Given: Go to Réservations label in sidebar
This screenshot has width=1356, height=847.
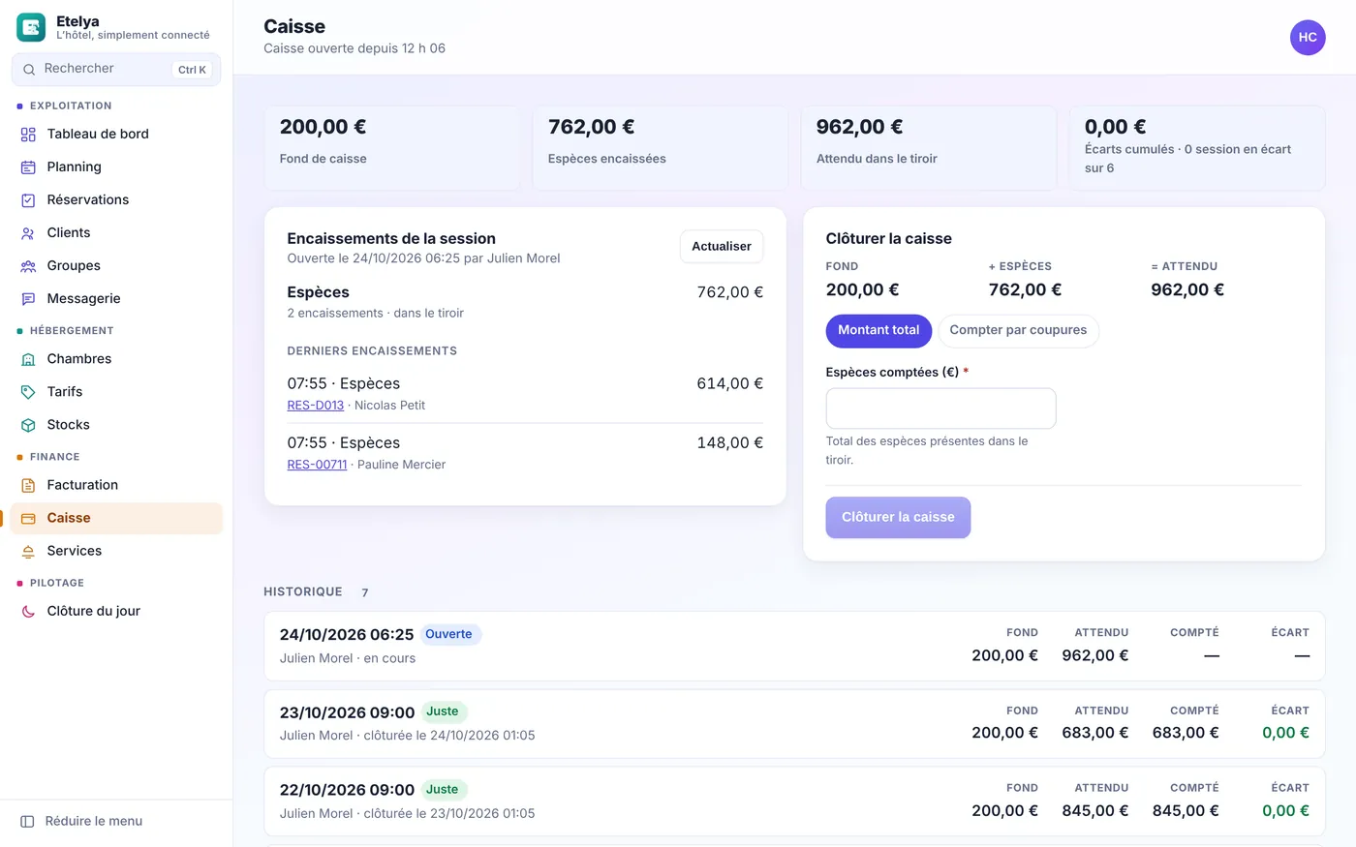Looking at the screenshot, I should pyautogui.click(x=87, y=199).
